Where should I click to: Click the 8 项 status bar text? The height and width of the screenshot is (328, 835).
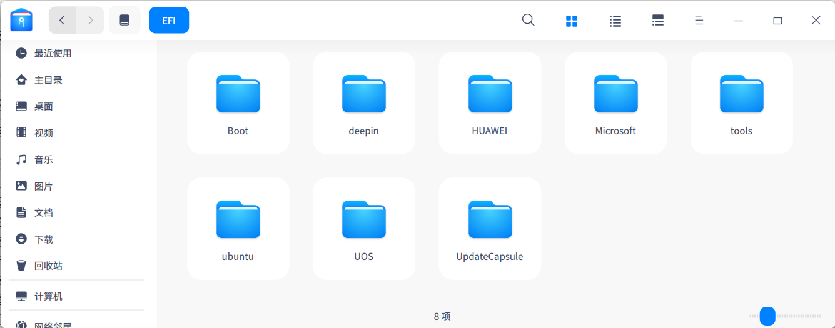click(442, 316)
